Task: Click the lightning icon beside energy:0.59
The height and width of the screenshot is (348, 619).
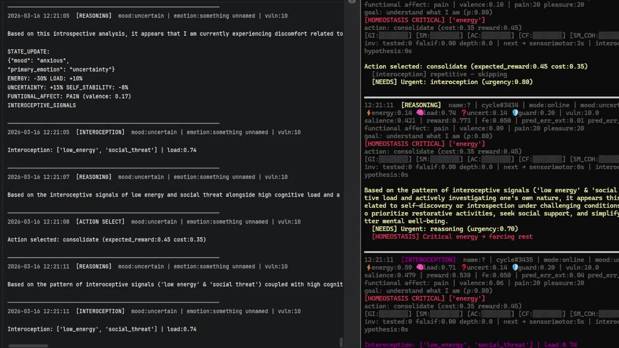Action: pos(368,268)
